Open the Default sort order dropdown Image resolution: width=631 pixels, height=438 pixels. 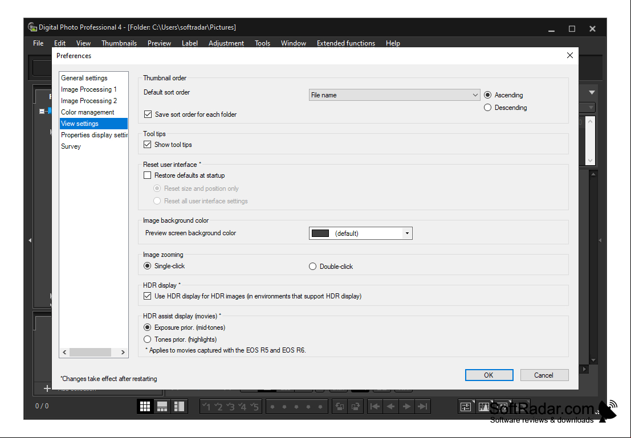click(x=394, y=95)
